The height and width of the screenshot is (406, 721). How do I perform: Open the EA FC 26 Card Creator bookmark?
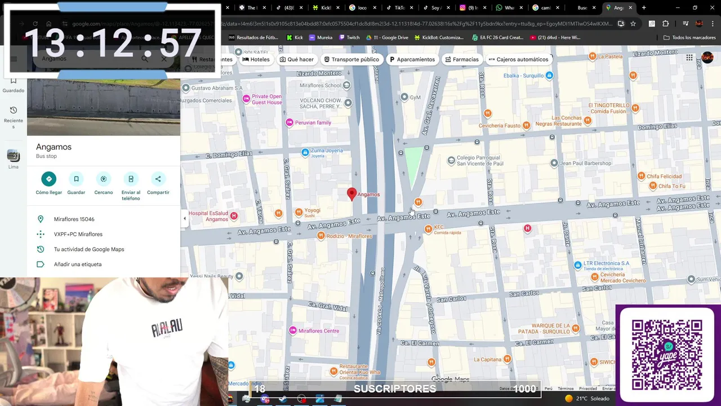point(497,37)
